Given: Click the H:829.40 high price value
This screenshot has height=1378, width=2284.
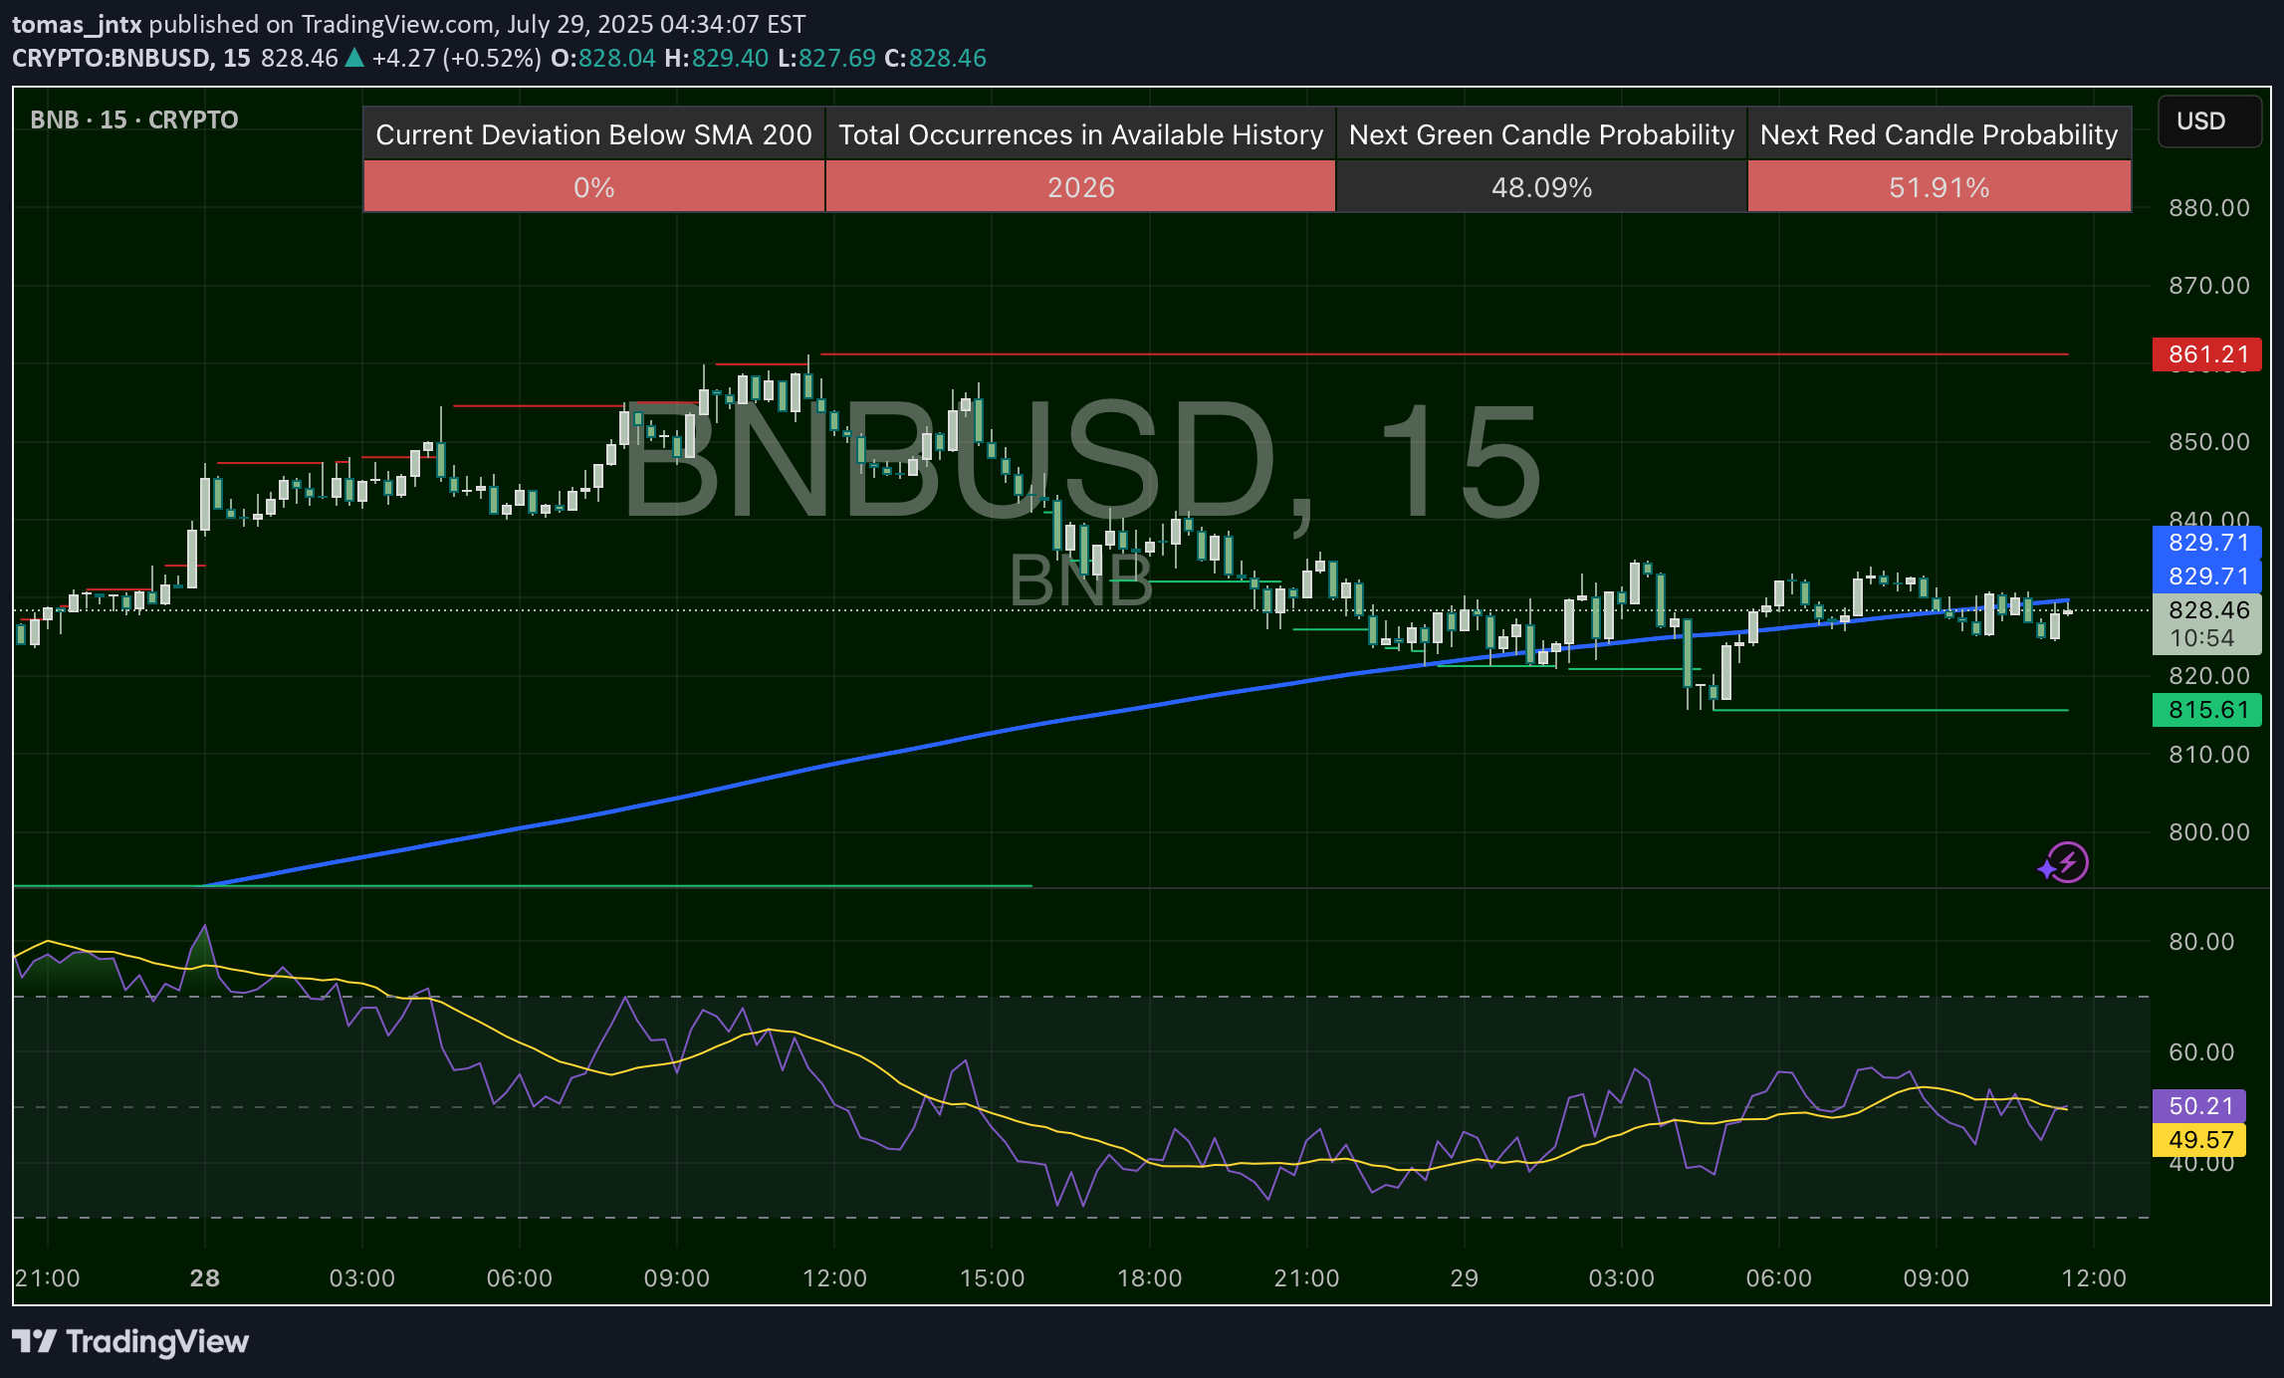Looking at the screenshot, I should [x=716, y=58].
